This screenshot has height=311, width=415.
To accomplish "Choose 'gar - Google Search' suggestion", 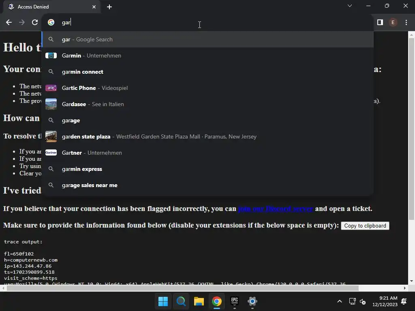I will [x=208, y=39].
